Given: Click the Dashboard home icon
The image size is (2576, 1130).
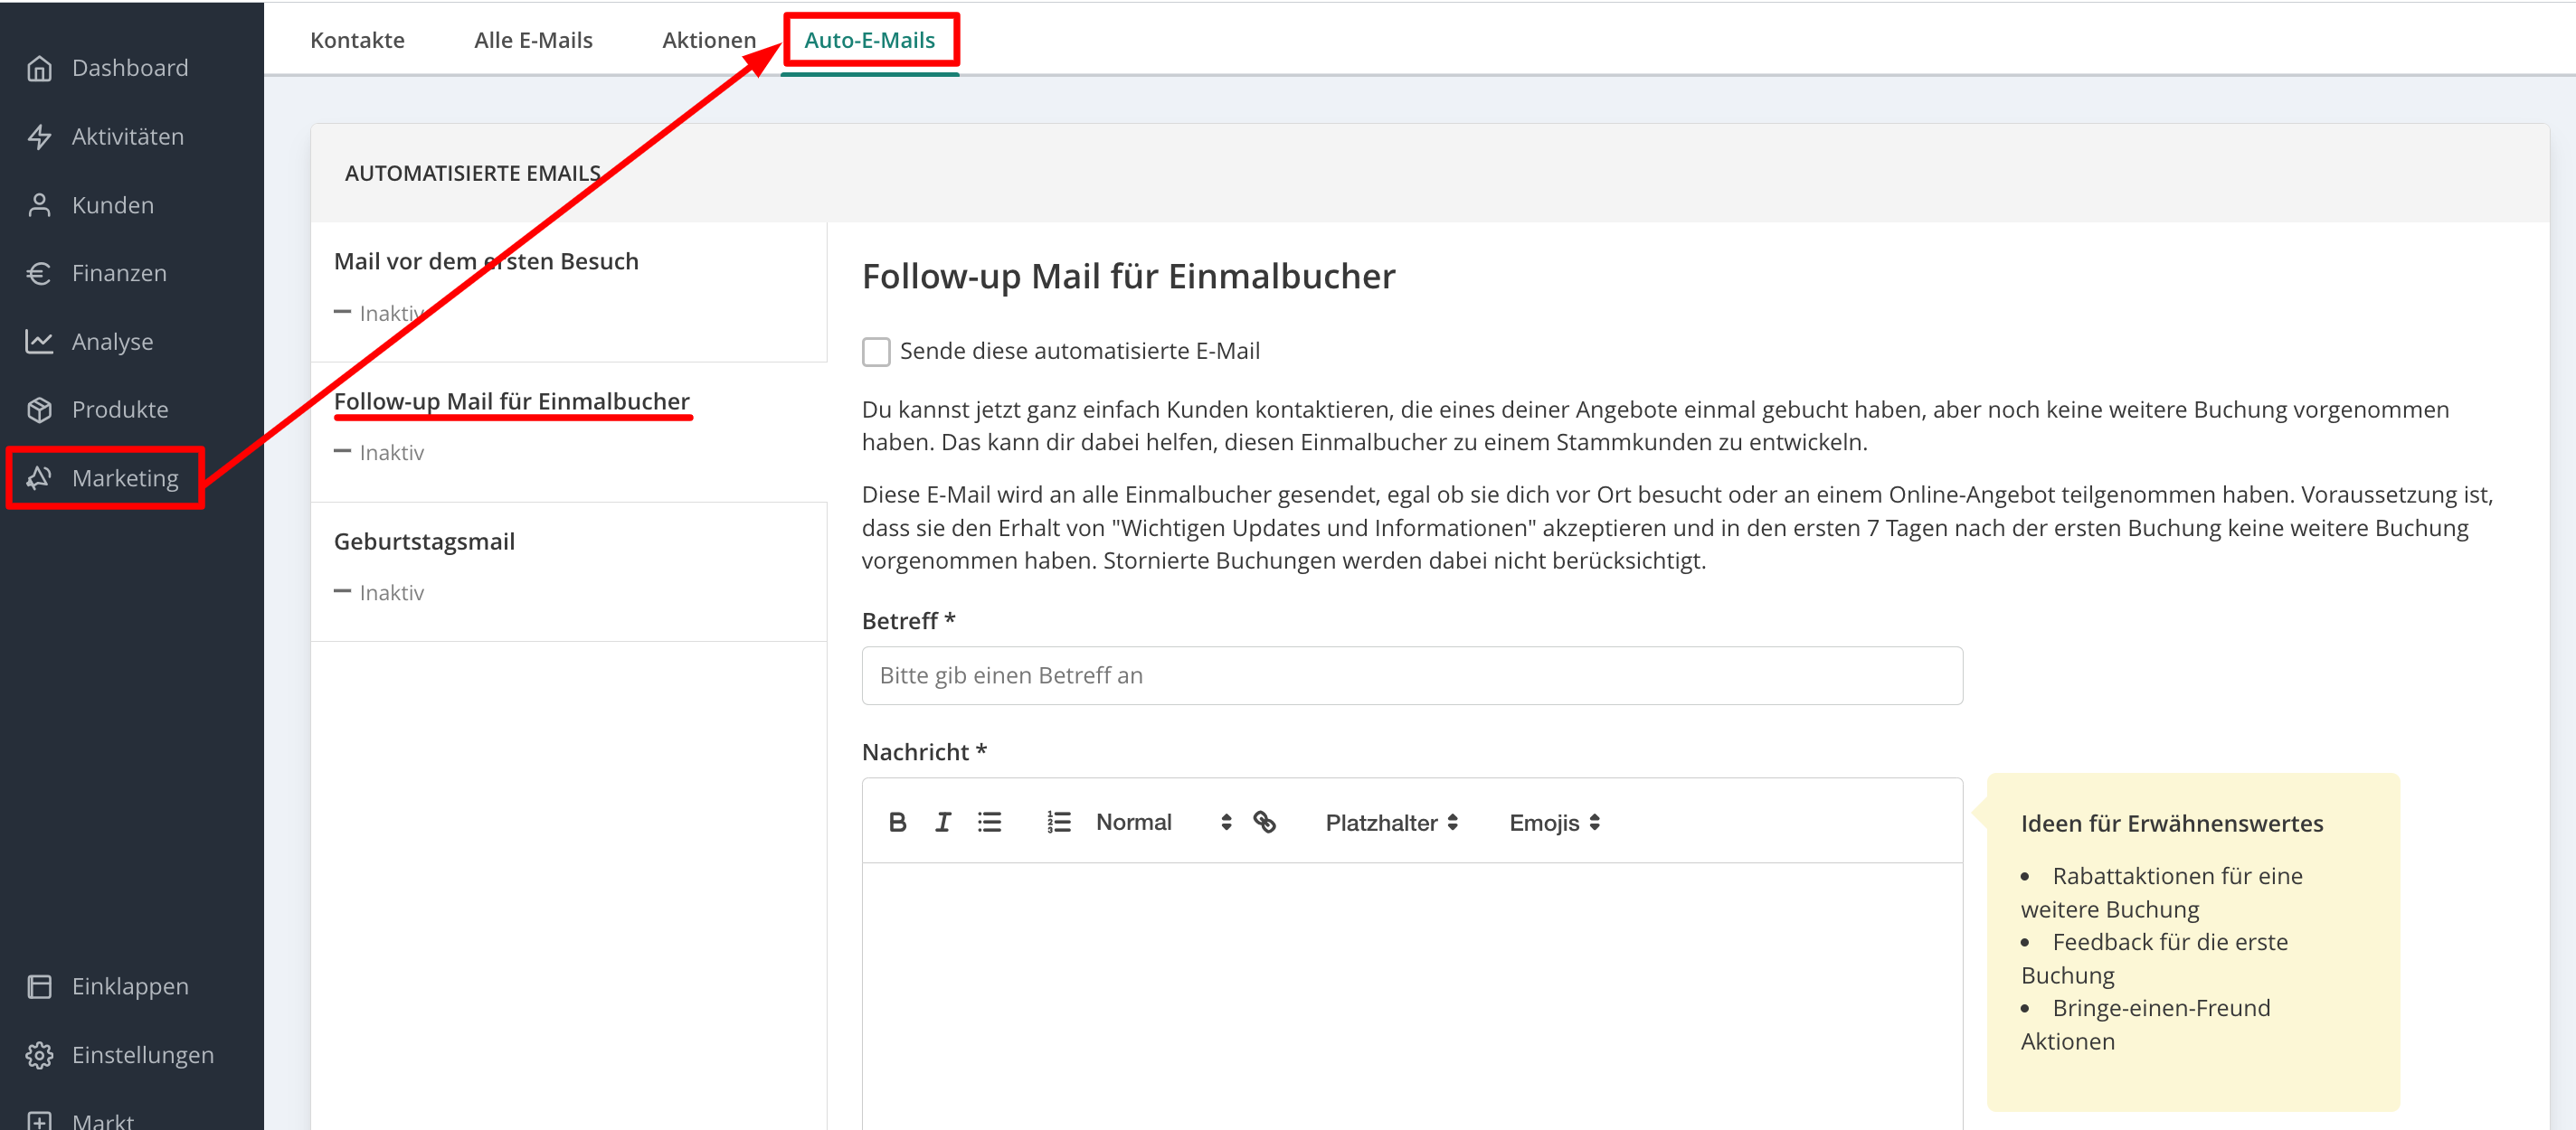Looking at the screenshot, I should tap(40, 68).
